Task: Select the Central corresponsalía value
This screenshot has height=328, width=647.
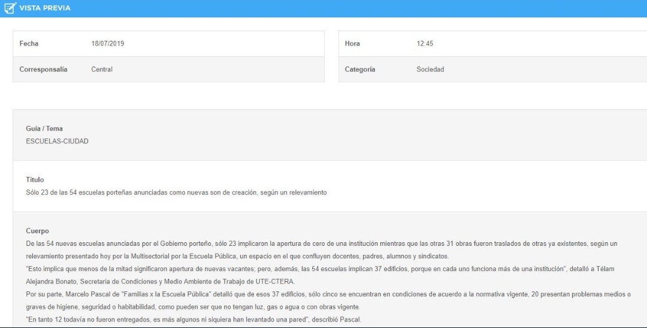Action: coord(102,70)
